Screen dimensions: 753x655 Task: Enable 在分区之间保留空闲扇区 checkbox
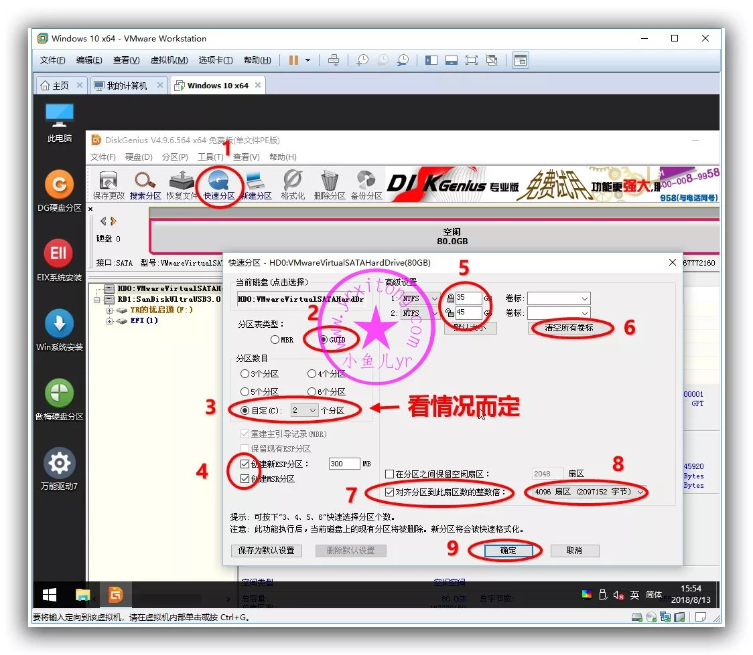tap(390, 474)
